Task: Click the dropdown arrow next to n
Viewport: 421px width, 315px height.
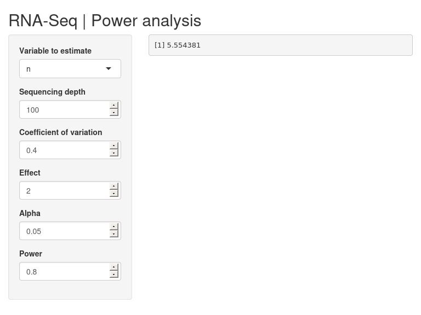Action: [109, 68]
